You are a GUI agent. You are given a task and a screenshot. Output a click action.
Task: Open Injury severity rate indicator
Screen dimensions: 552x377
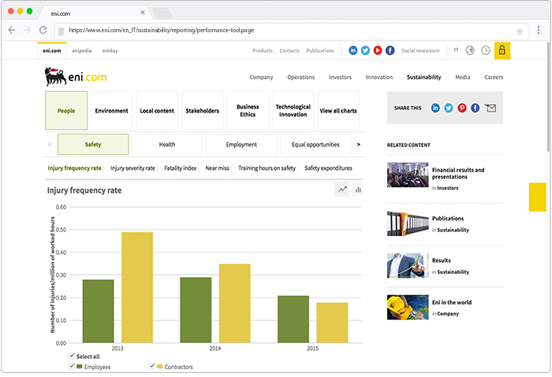point(132,168)
